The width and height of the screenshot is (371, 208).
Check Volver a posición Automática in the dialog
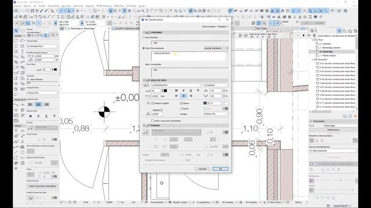click(152, 121)
